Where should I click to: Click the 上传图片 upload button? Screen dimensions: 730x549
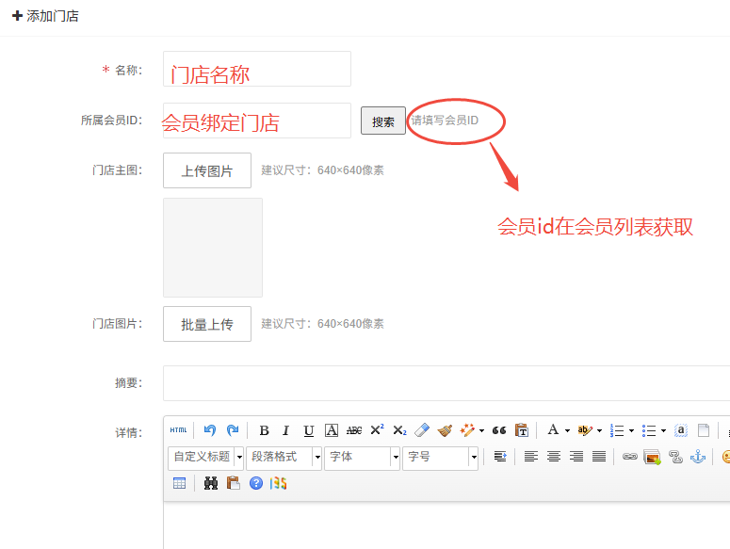tap(207, 170)
